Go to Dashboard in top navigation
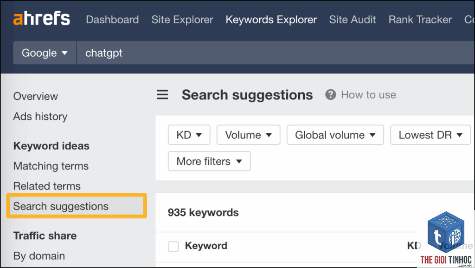 pyautogui.click(x=112, y=20)
